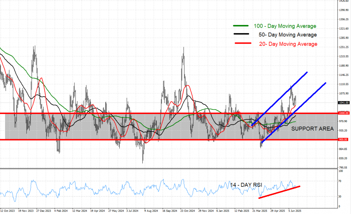Select the "20- Day Moving Average" legend text
The image size is (351, 214).
pos(288,44)
